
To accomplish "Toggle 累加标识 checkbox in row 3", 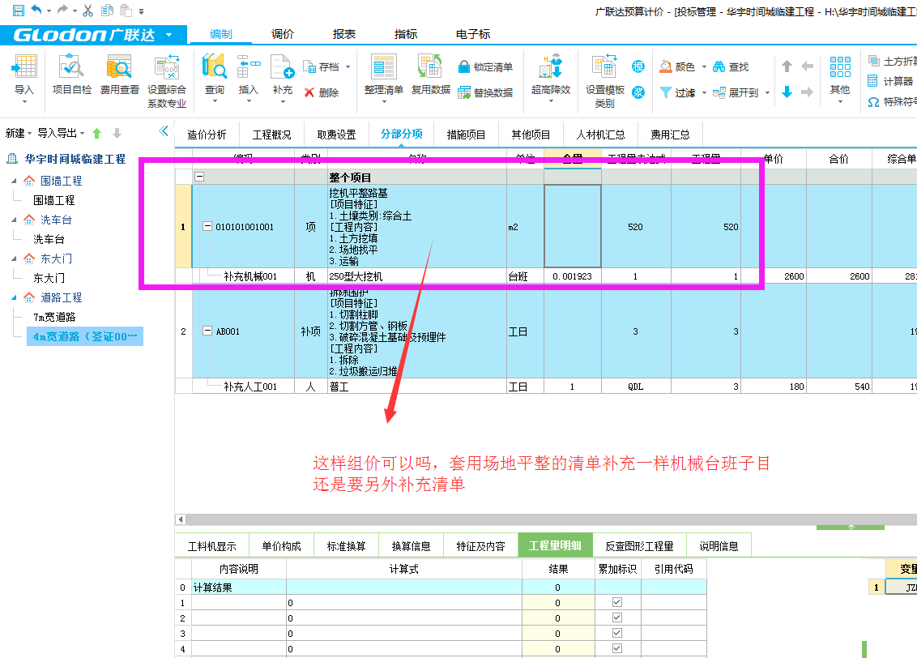I will [617, 633].
